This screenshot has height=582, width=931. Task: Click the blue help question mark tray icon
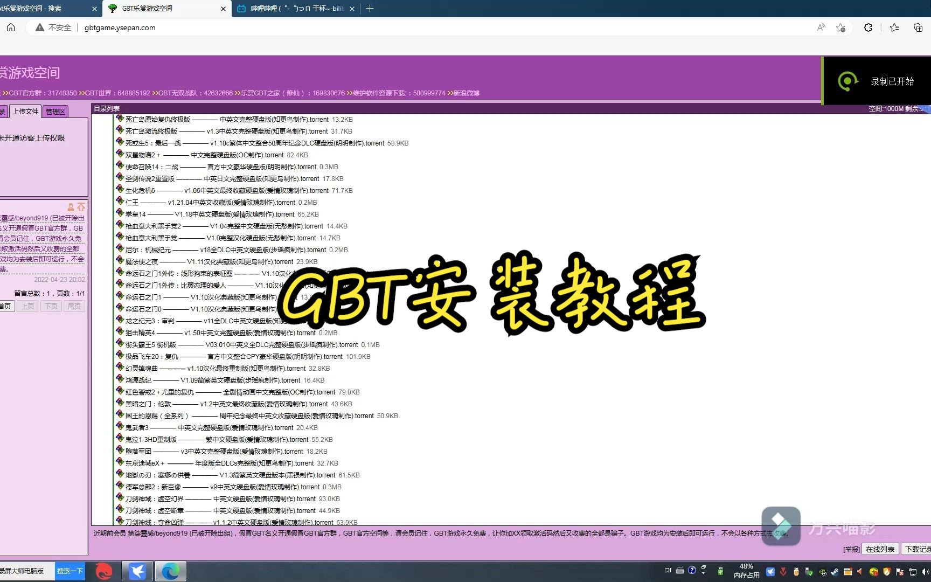[692, 570]
